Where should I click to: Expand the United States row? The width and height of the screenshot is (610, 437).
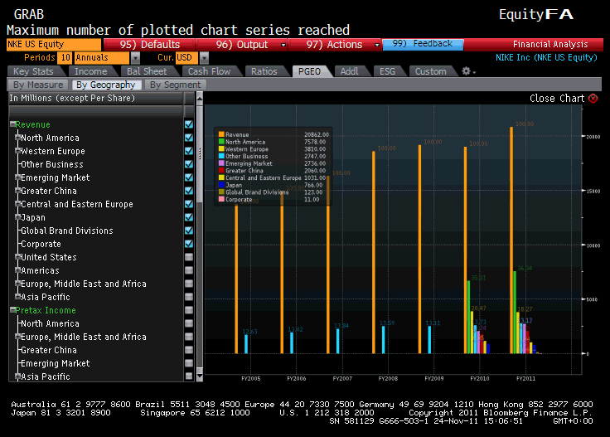pyautogui.click(x=17, y=258)
